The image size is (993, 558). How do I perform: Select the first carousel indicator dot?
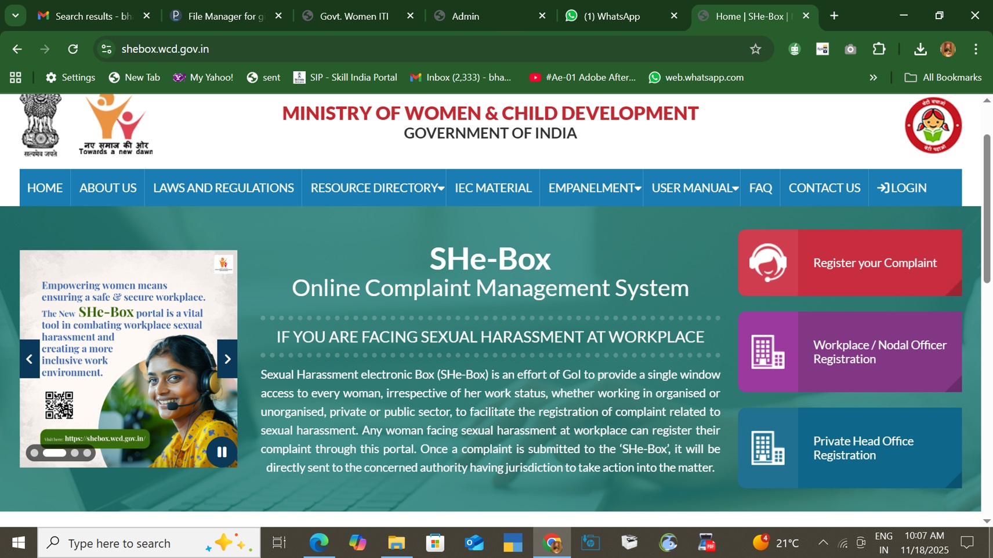(34, 453)
